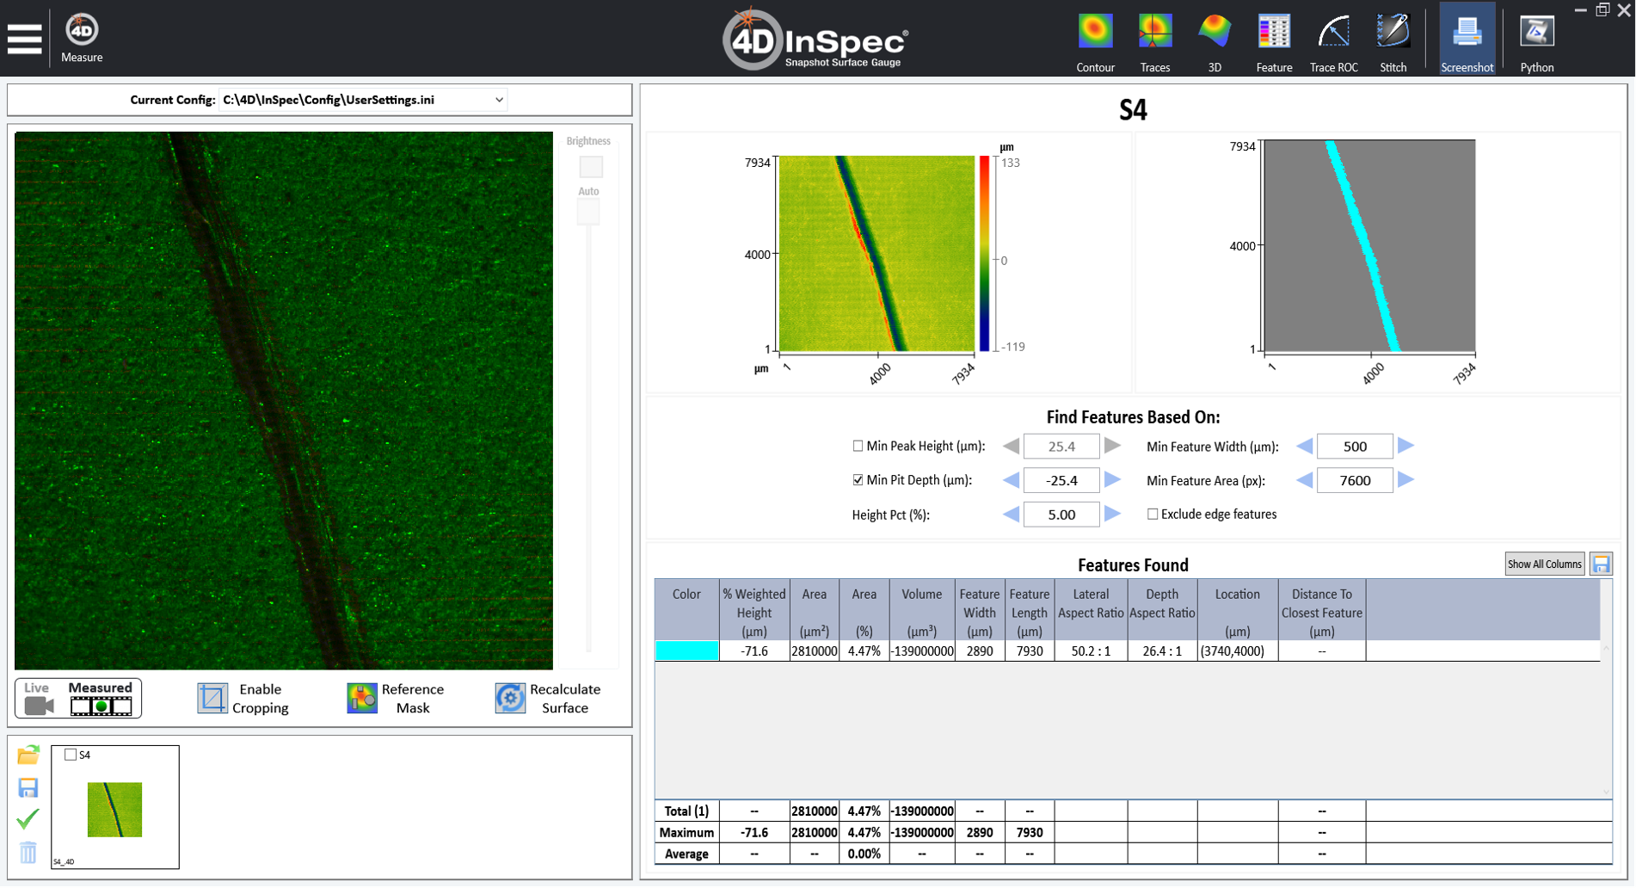Decrease Height Pct with left arrow
1636x888 pixels.
click(1012, 515)
